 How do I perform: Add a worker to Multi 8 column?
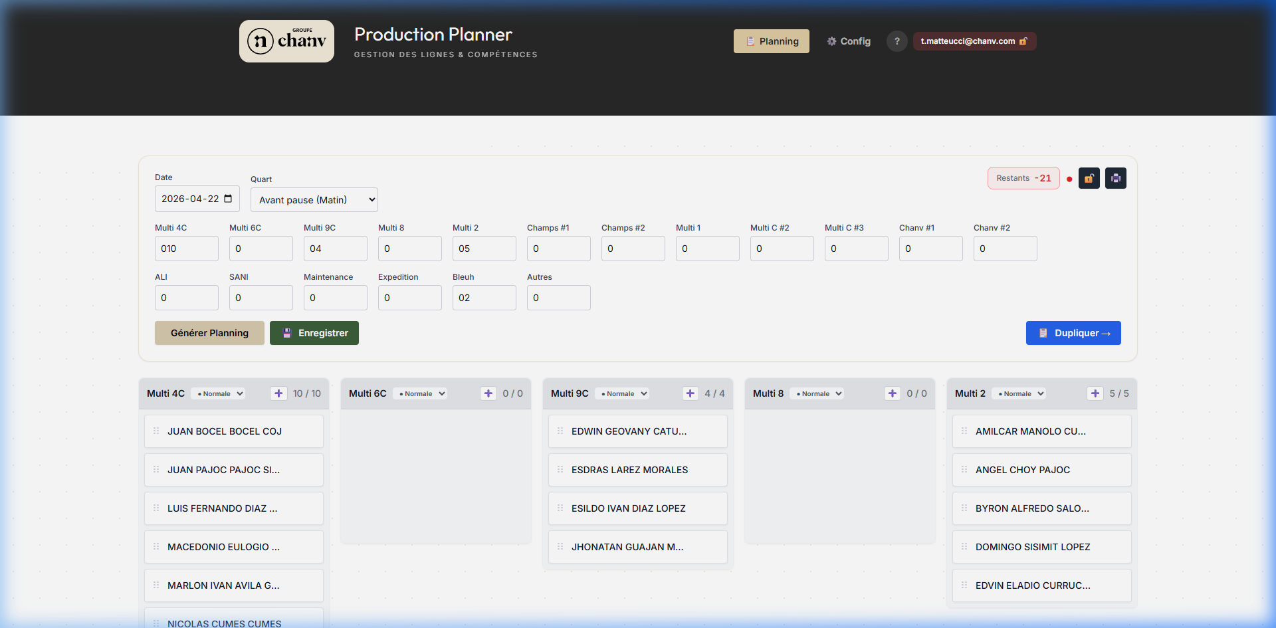click(893, 393)
